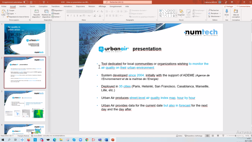Click Rétablir to reset the slide

pyautogui.click(x=55, y=14)
